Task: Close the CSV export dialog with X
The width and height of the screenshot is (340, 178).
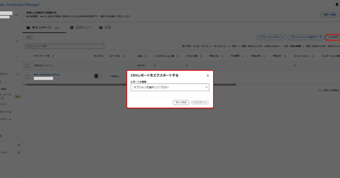Action: pos(208,75)
